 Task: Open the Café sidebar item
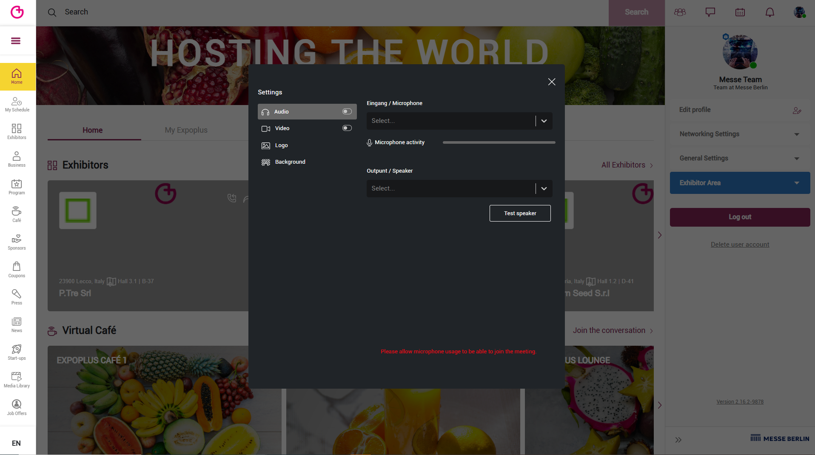coord(17,215)
